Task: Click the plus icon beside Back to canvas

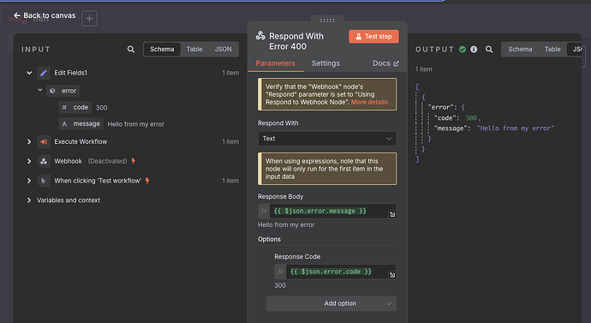Action: pyautogui.click(x=89, y=19)
